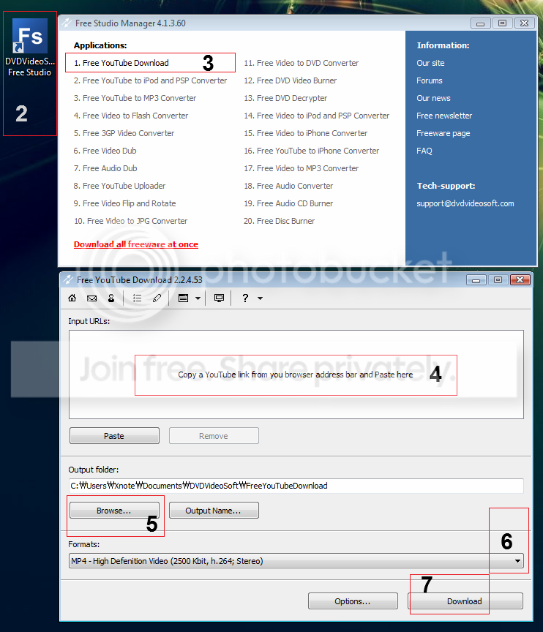Click Download all freeware at once link
Image resolution: width=543 pixels, height=632 pixels.
click(x=136, y=244)
